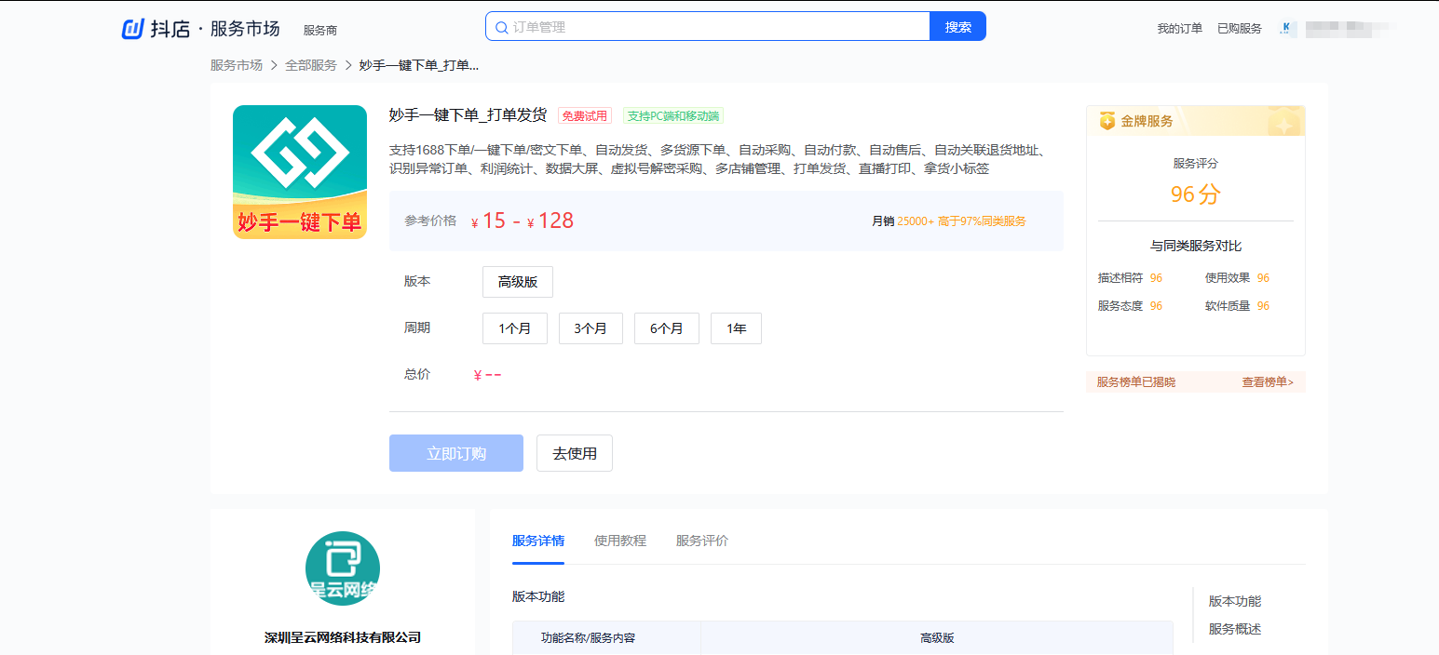This screenshot has height=655, width=1439.
Task: Select the 高级版 version option
Action: tap(518, 282)
